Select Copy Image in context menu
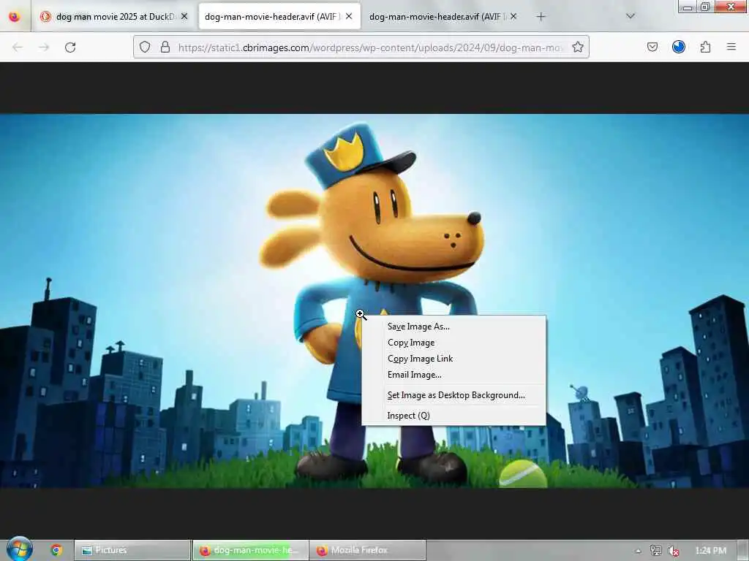The image size is (749, 561). 453,343
